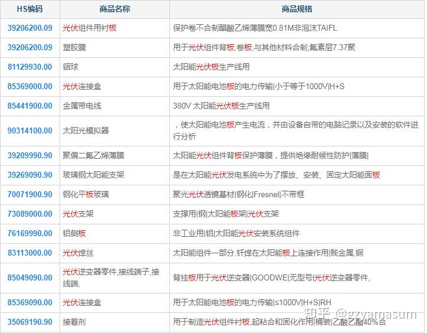Open HS code link 85369000.00
The width and height of the screenshot is (427, 333).
tap(29, 86)
